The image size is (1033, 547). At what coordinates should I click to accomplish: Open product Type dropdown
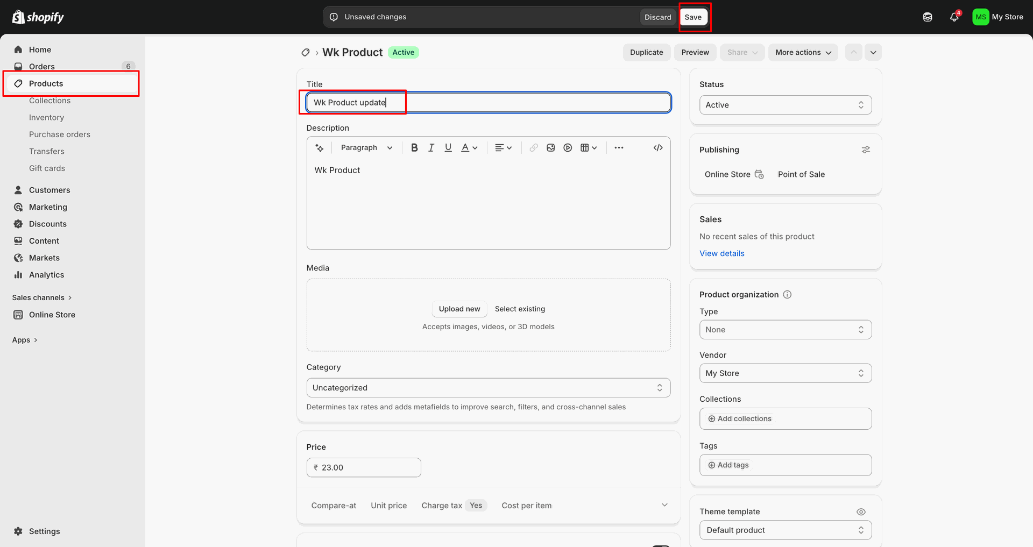786,330
